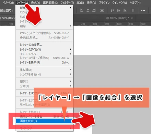This screenshot has height=134, width=151.
Task: Choose レイヤー名の変更... menu entry
Action: click(x=44, y=45)
